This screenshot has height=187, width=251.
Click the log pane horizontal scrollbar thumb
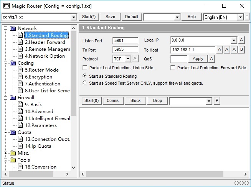click(x=154, y=174)
